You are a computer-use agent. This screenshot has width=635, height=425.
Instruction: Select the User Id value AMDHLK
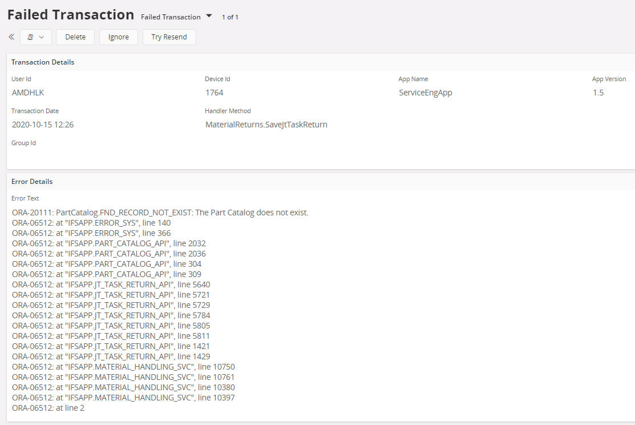[x=28, y=93]
